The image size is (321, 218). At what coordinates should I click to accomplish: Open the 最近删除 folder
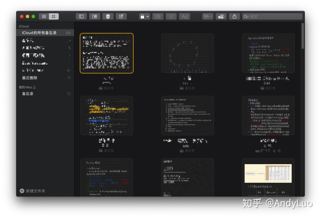pos(45,78)
